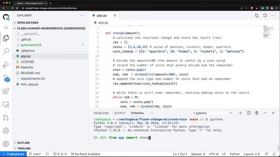Click the main* branch in status bar
The width and height of the screenshot is (280, 157).
pyautogui.click(x=35, y=154)
